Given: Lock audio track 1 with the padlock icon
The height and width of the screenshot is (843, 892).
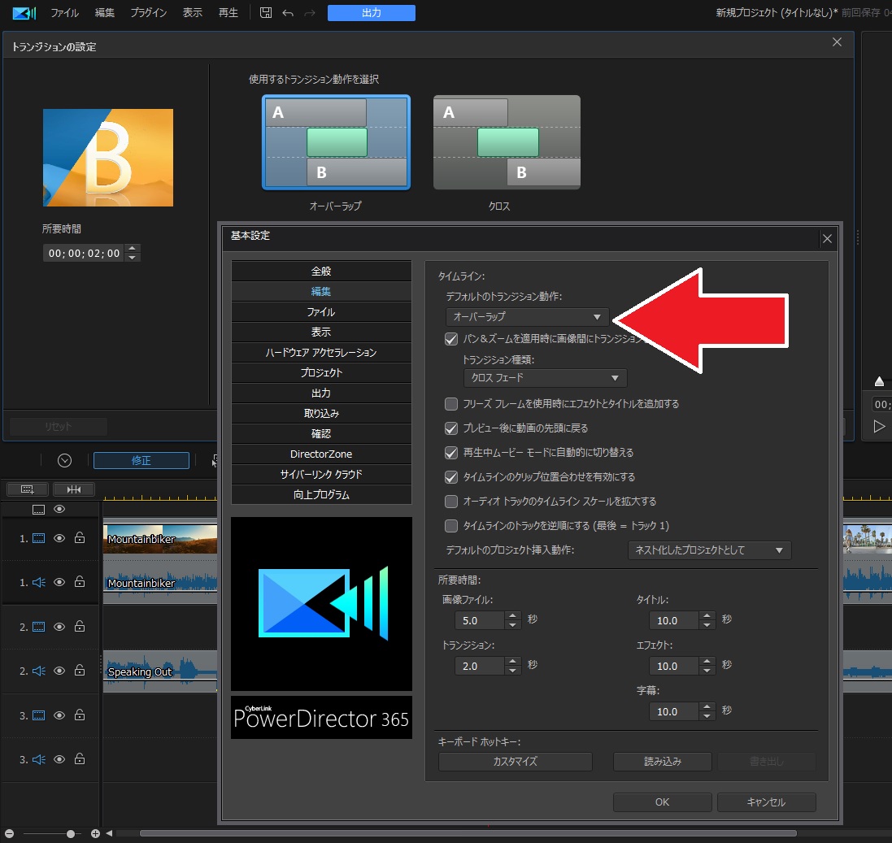Looking at the screenshot, I should coord(80,581).
